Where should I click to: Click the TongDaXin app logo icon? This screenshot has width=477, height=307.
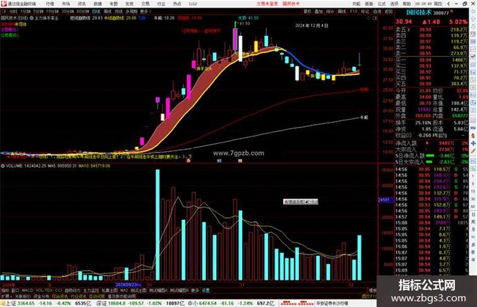(4, 4)
